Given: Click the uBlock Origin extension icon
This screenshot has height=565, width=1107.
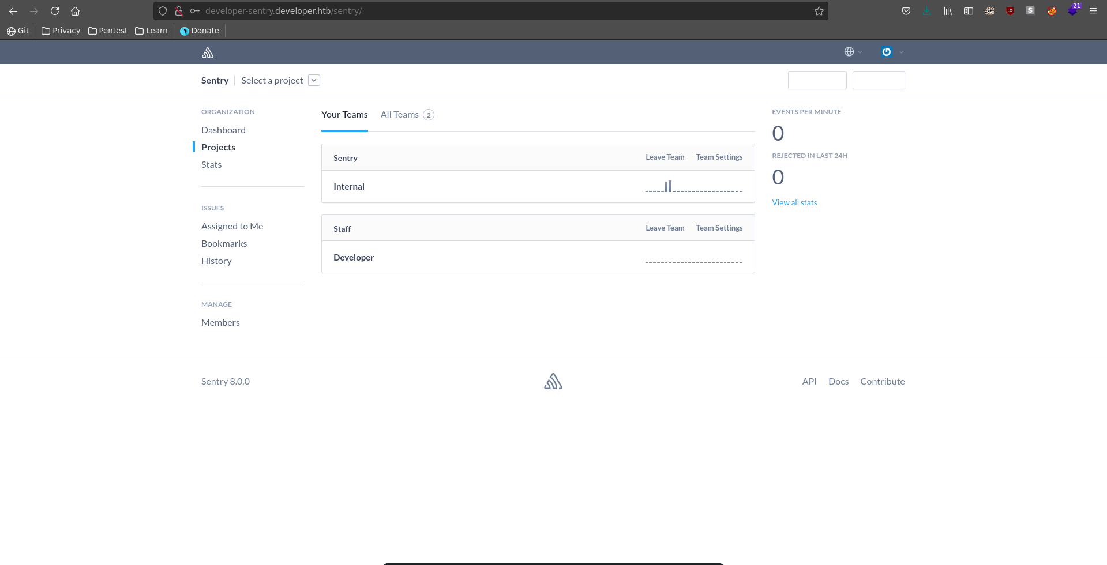Looking at the screenshot, I should [1010, 11].
